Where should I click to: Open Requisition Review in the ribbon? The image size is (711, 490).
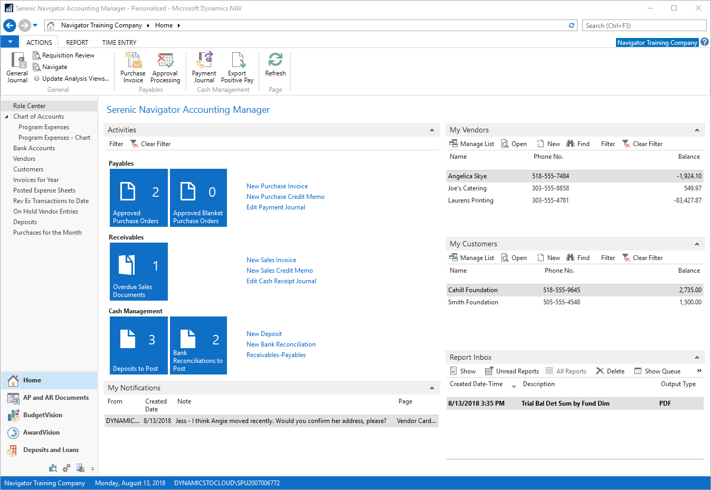coord(63,55)
